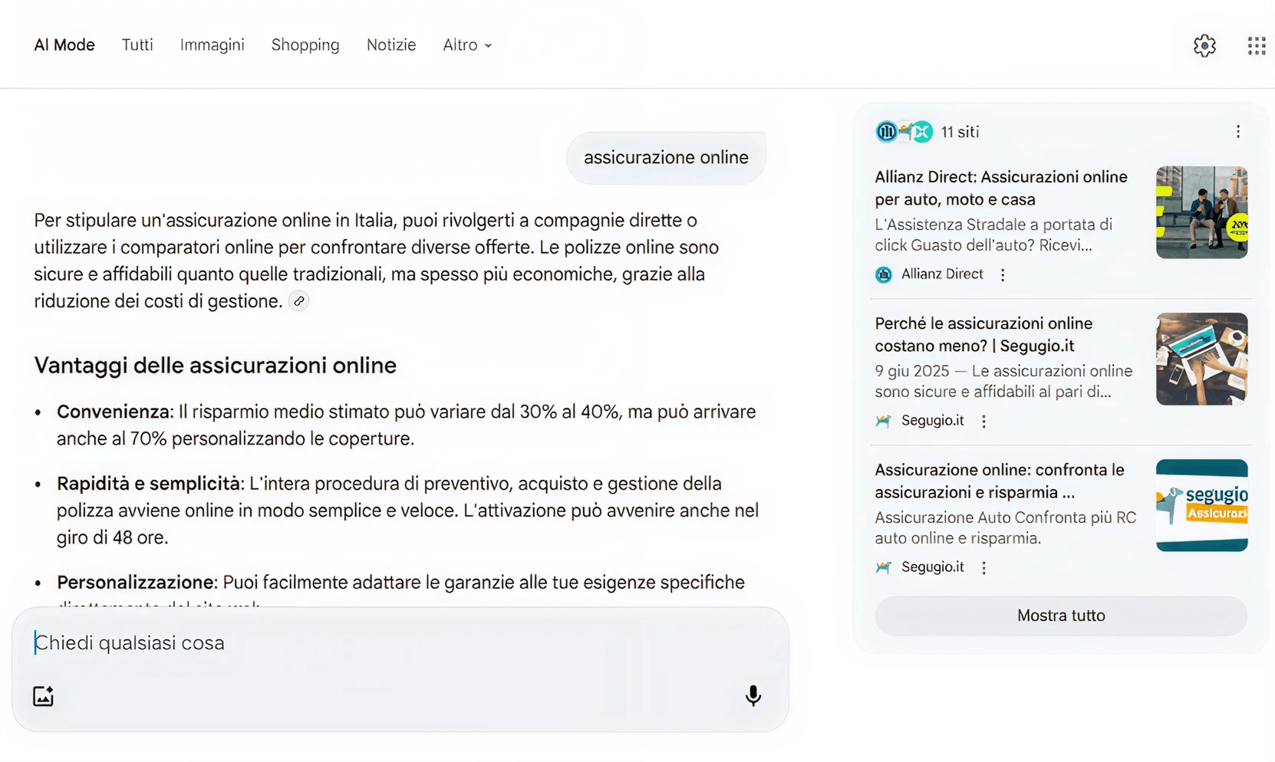Click the stacked site favicons by 11 siti
This screenshot has height=762, width=1275.
click(x=904, y=132)
